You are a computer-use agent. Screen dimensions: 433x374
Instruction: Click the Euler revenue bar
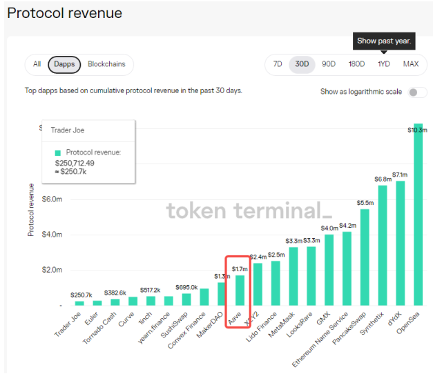coord(97,303)
